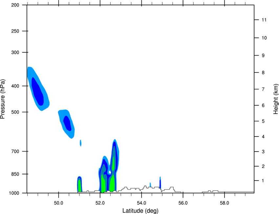Select the 300 pressure tick label
The image size is (279, 214).
coord(15,52)
